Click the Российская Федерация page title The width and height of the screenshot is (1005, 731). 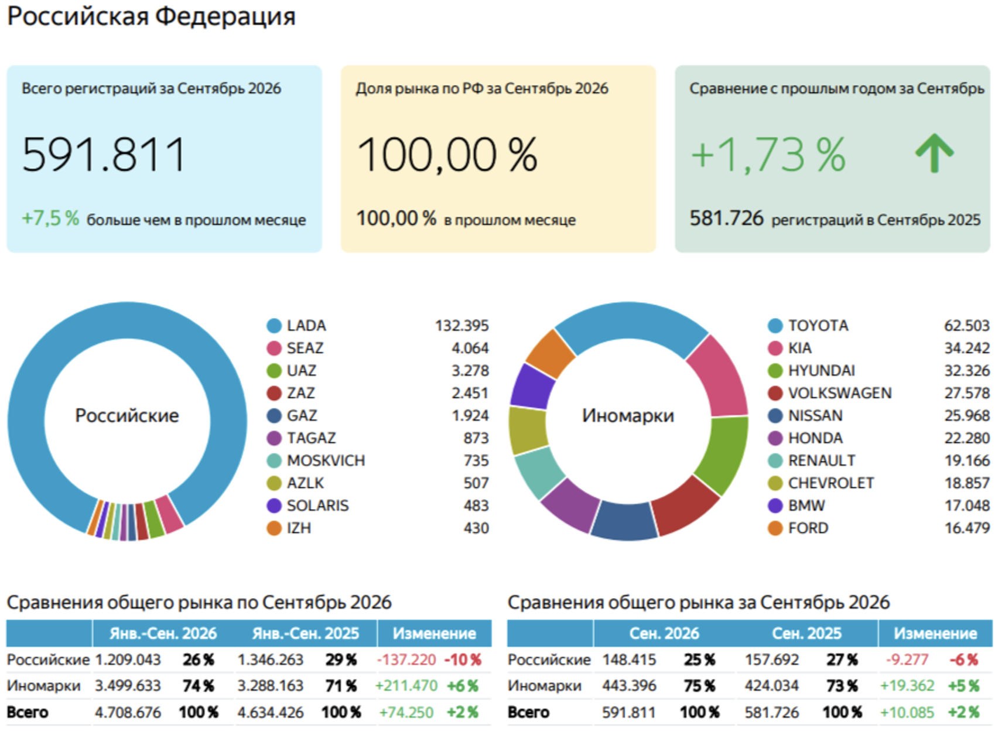pyautogui.click(x=151, y=16)
